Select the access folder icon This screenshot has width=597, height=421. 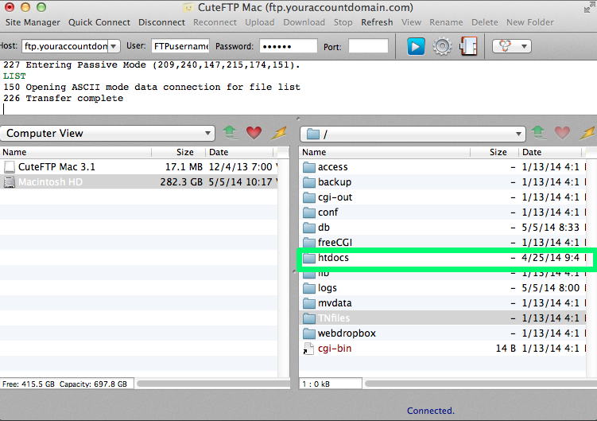coord(309,167)
